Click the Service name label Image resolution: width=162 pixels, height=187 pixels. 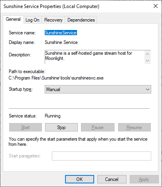tap(22, 33)
